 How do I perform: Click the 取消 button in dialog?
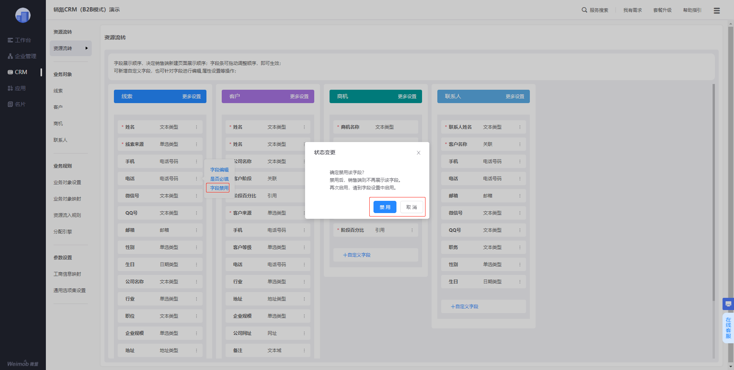click(x=411, y=207)
